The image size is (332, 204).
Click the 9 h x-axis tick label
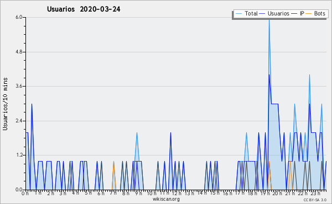pyautogui.click(x=139, y=194)
